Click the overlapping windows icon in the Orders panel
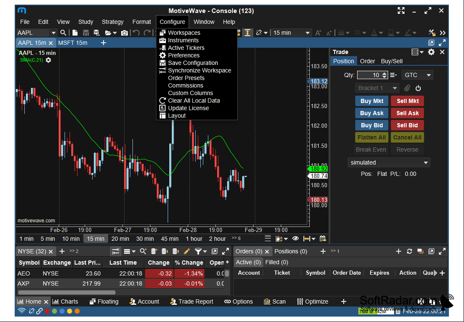The image size is (464, 322). pos(420,251)
